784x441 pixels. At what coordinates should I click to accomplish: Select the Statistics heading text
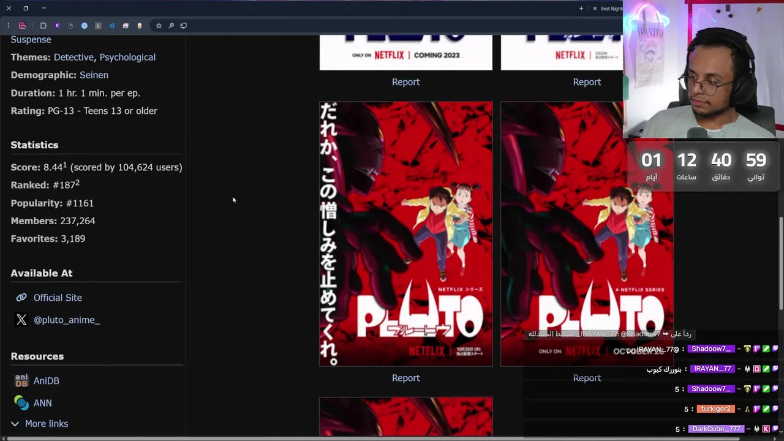[x=34, y=145]
